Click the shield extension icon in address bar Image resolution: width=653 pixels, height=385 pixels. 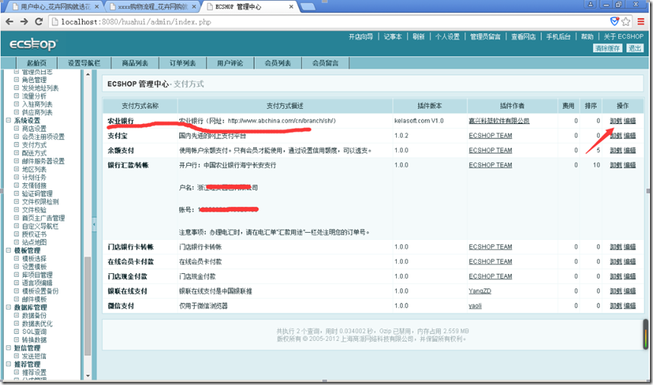(614, 21)
